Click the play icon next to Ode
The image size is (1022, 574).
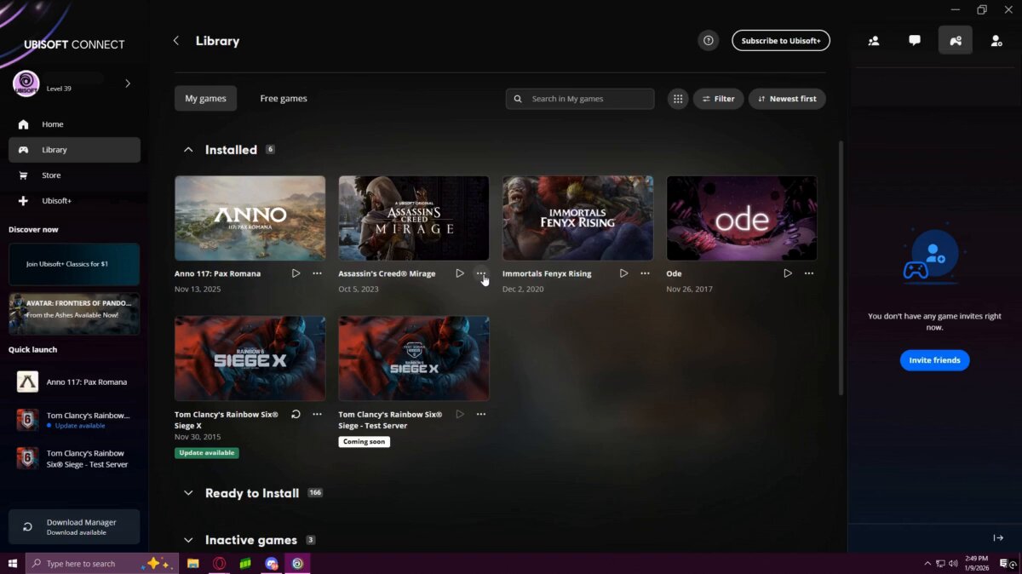(x=788, y=273)
